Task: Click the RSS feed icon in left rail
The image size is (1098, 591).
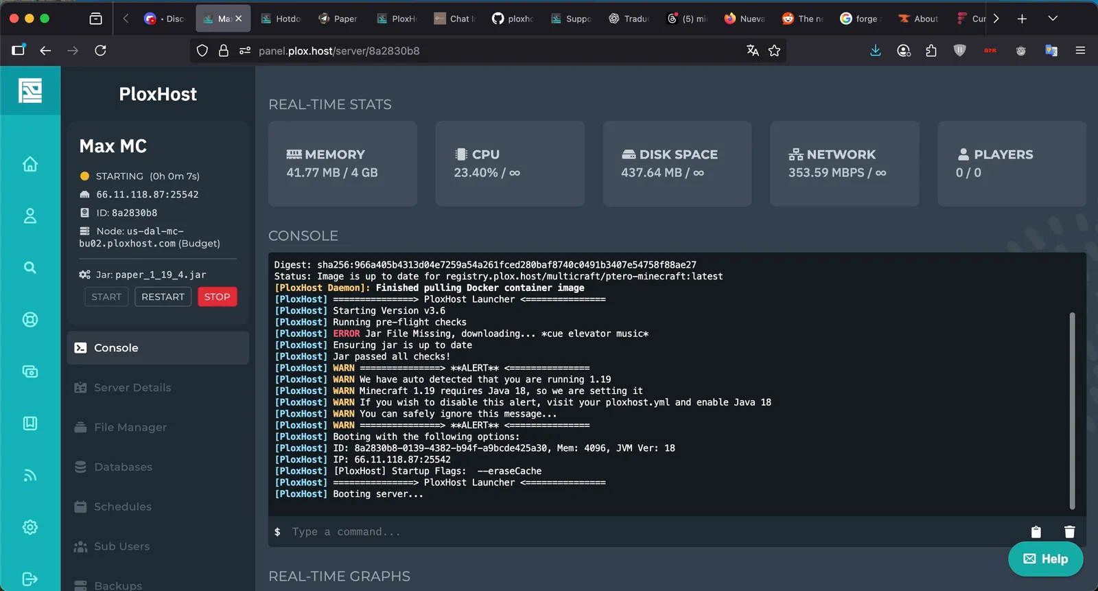Action: pos(30,475)
